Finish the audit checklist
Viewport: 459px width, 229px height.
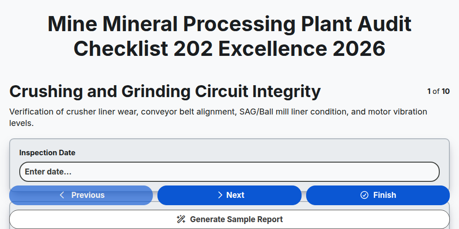point(378,195)
